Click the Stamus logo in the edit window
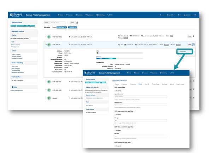The width and height of the screenshot is (212, 153). click(90, 73)
